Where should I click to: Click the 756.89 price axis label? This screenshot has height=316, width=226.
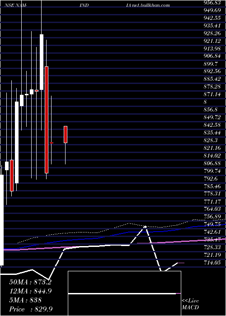click(x=212, y=217)
